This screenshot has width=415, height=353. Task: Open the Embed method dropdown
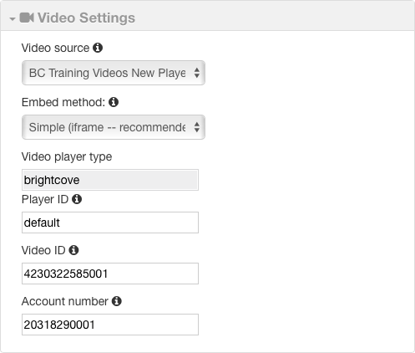pos(114,127)
